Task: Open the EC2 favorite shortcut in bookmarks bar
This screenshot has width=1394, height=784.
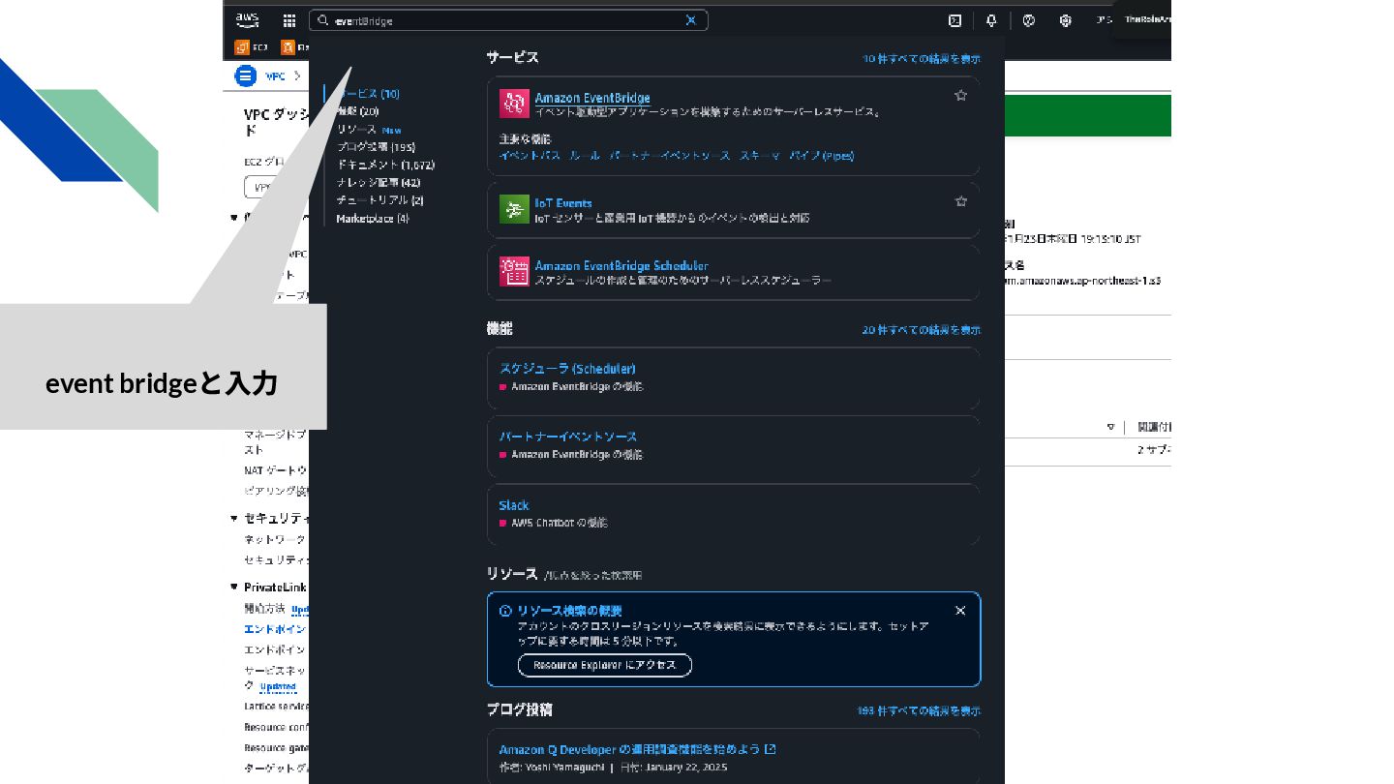Action: coord(252,46)
